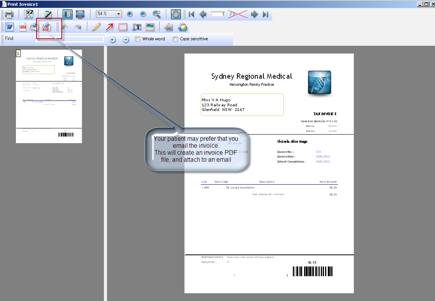Select the text box tool

136,27
